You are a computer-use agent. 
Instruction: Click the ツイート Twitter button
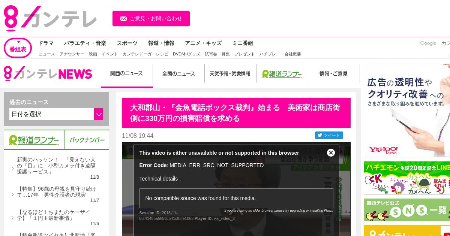point(329,135)
